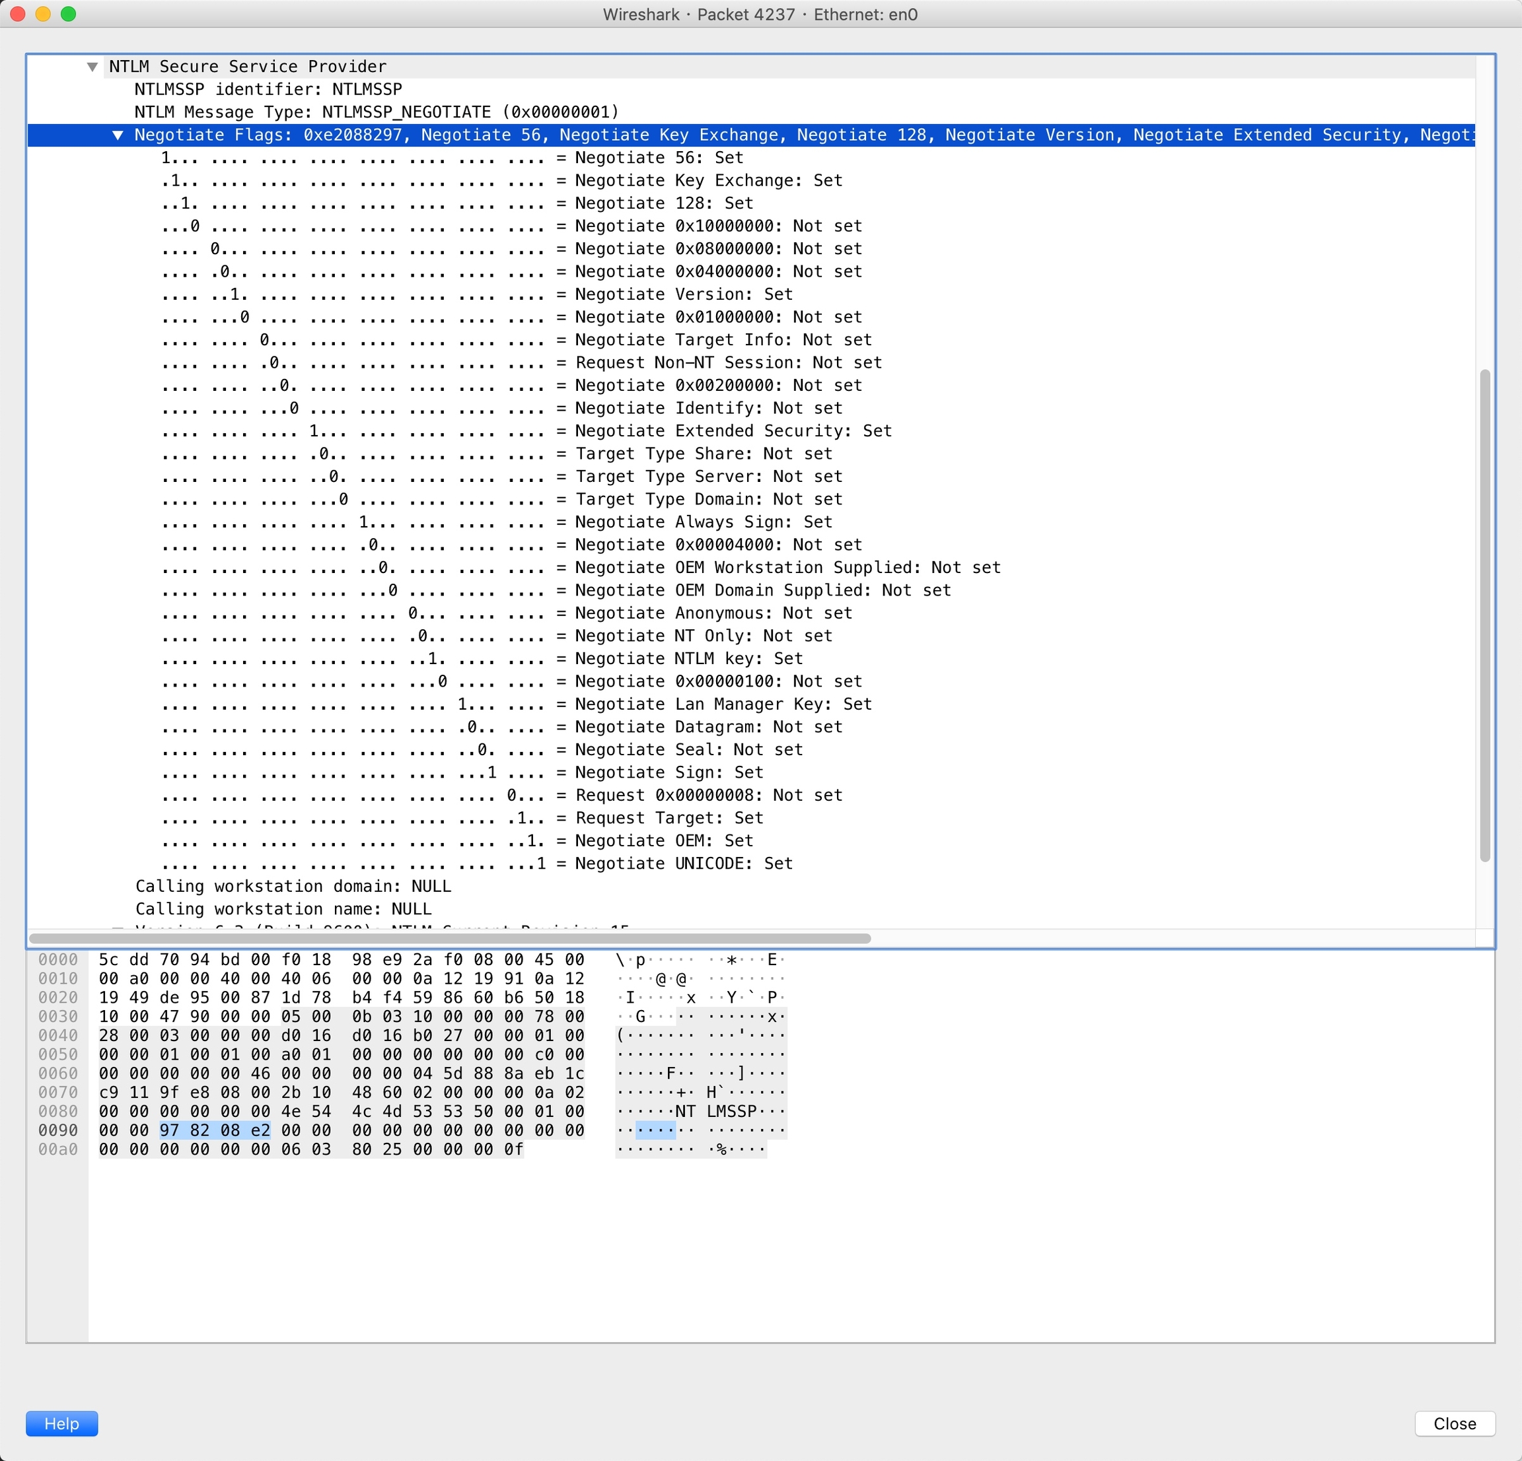Select the Negotiate Extended Security flag row
The width and height of the screenshot is (1522, 1461).
click(x=733, y=430)
